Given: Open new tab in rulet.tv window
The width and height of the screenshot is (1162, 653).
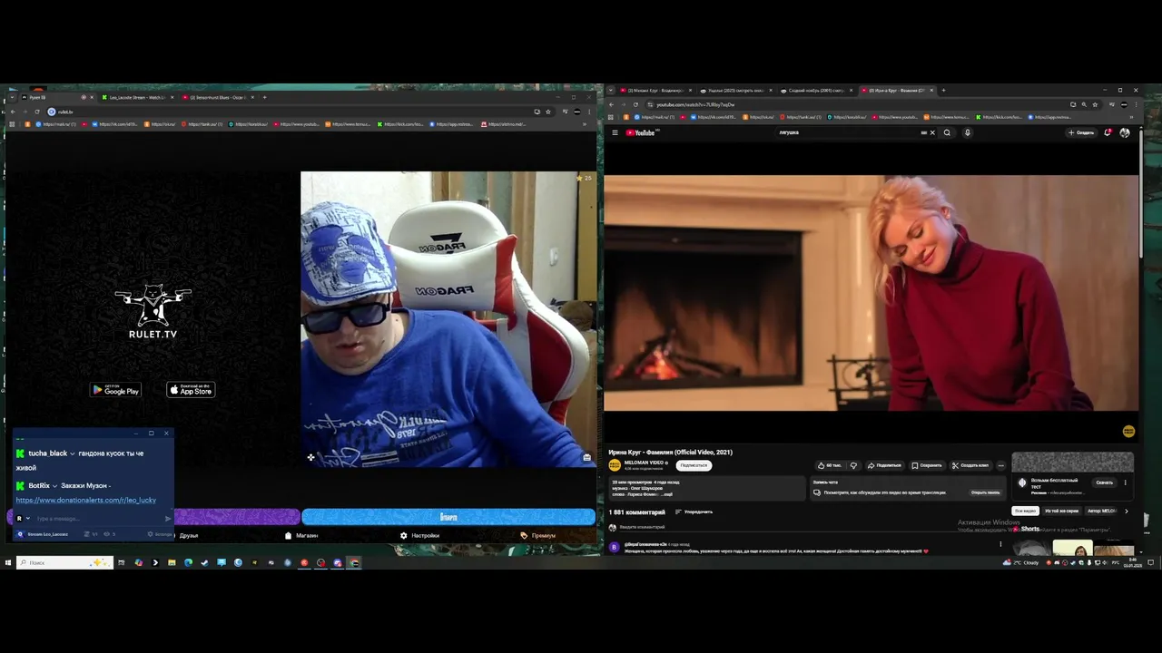Looking at the screenshot, I should pyautogui.click(x=265, y=97).
